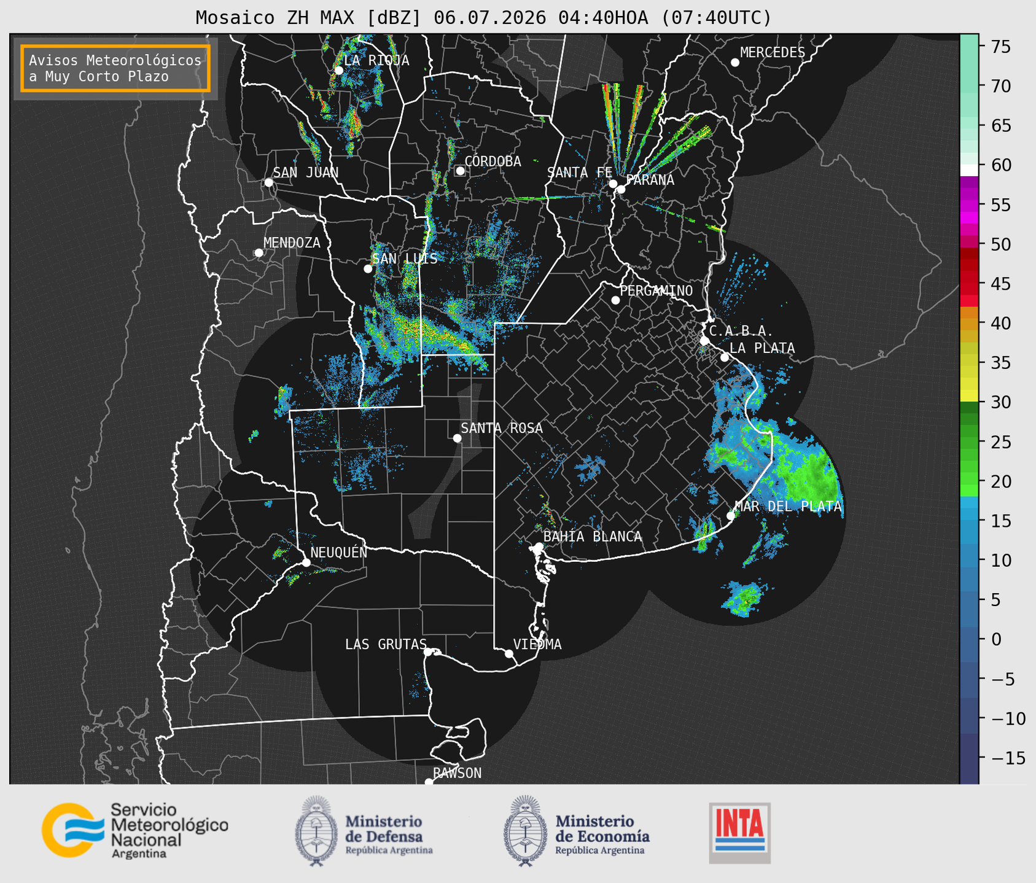Click the Santa Rosa city marker
Image resolution: width=1036 pixels, height=883 pixels.
(457, 438)
